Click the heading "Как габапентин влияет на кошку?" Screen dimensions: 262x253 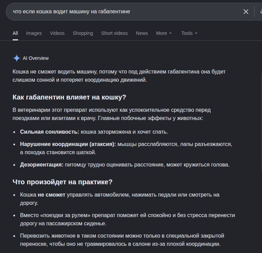(x=69, y=97)
